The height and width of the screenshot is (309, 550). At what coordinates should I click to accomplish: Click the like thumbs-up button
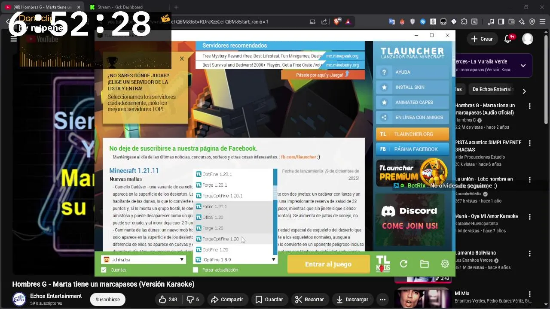click(168, 300)
